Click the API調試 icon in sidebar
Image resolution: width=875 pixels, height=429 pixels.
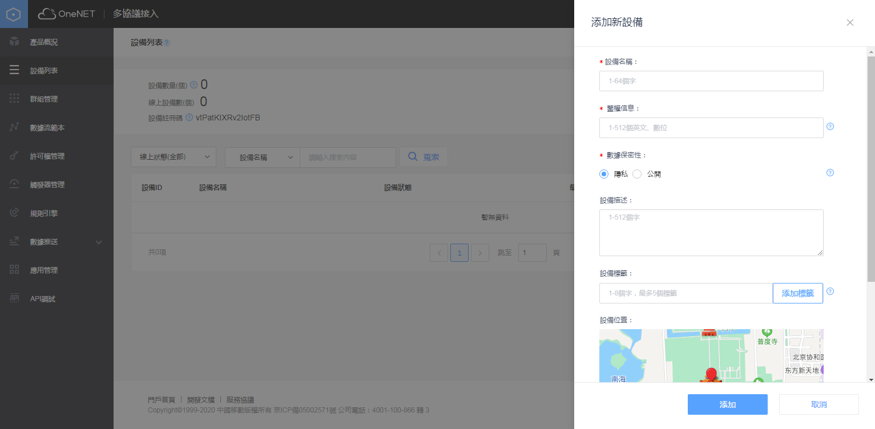[x=14, y=298]
